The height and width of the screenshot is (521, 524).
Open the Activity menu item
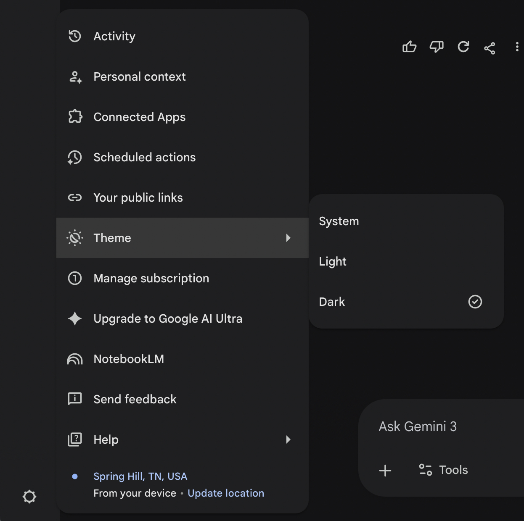(x=114, y=36)
